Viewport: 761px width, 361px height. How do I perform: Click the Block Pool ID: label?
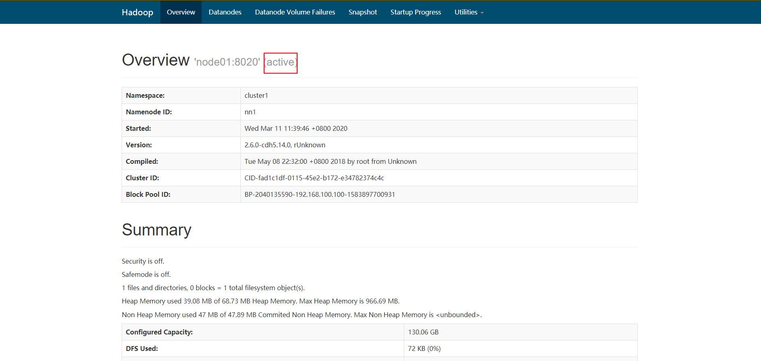tap(148, 194)
